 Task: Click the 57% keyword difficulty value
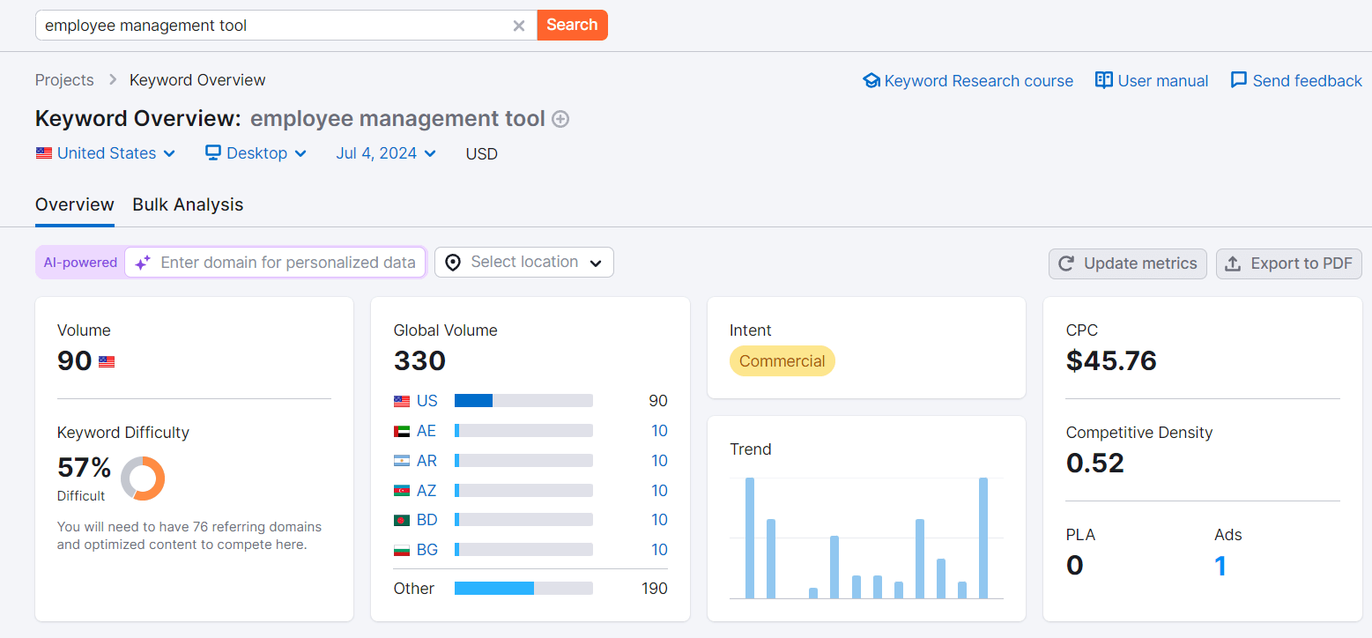coord(85,467)
